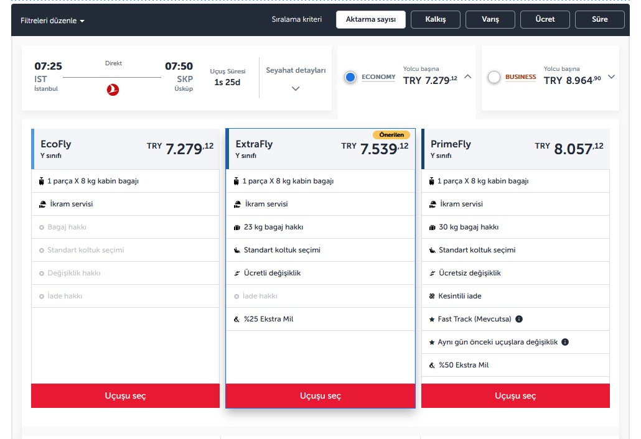Select the ExtraFly fare header
641x439 pixels.
tap(320, 149)
